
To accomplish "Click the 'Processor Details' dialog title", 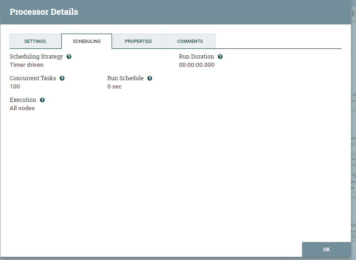I will [x=44, y=12].
